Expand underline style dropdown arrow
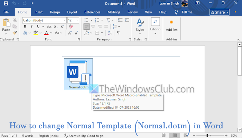This screenshot has height=138, width=242. click(x=43, y=27)
